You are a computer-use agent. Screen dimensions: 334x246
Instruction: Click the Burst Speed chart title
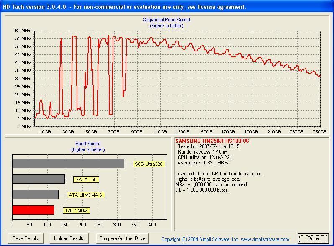click(88, 143)
